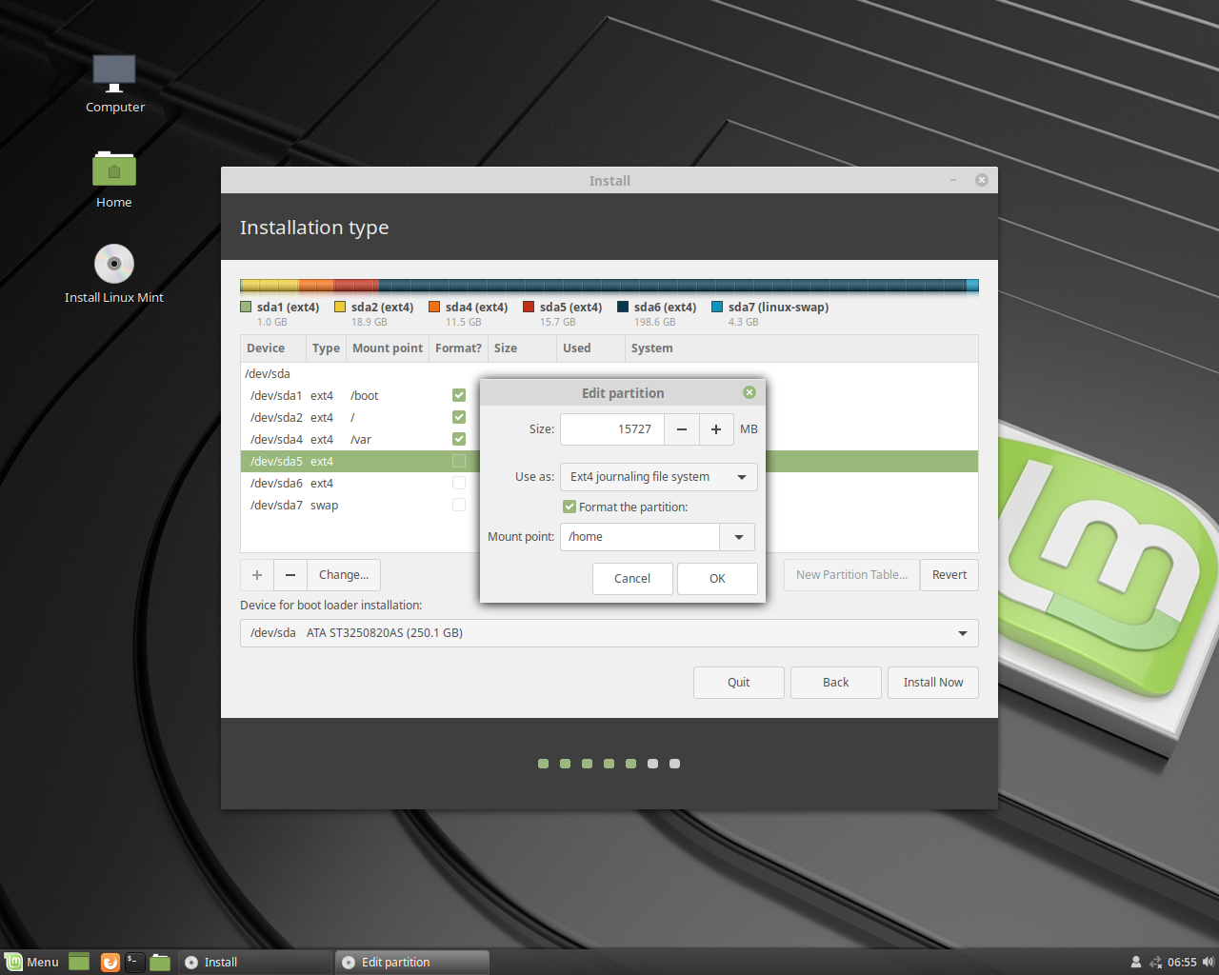Image resolution: width=1219 pixels, height=975 pixels.
Task: Open the Mint Menu
Action: pos(31,962)
